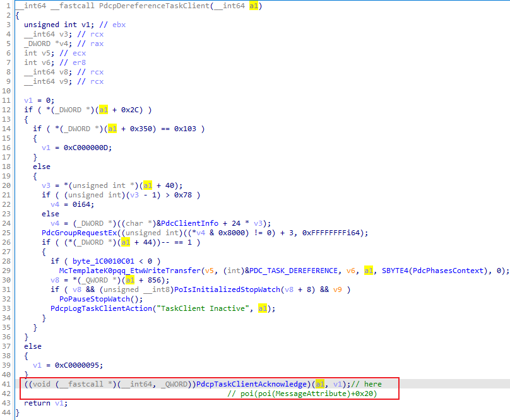
Task: Click the er8 register comment
Action: (x=79, y=62)
